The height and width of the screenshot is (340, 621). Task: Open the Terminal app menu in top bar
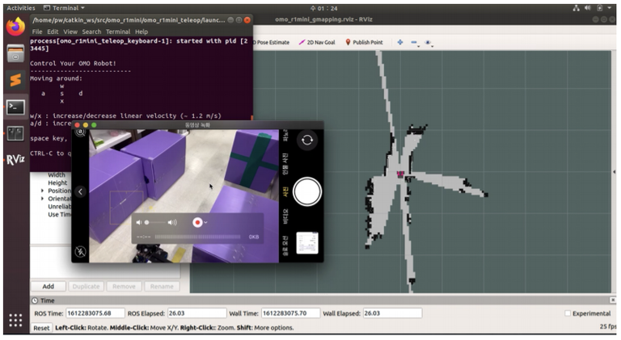click(64, 8)
